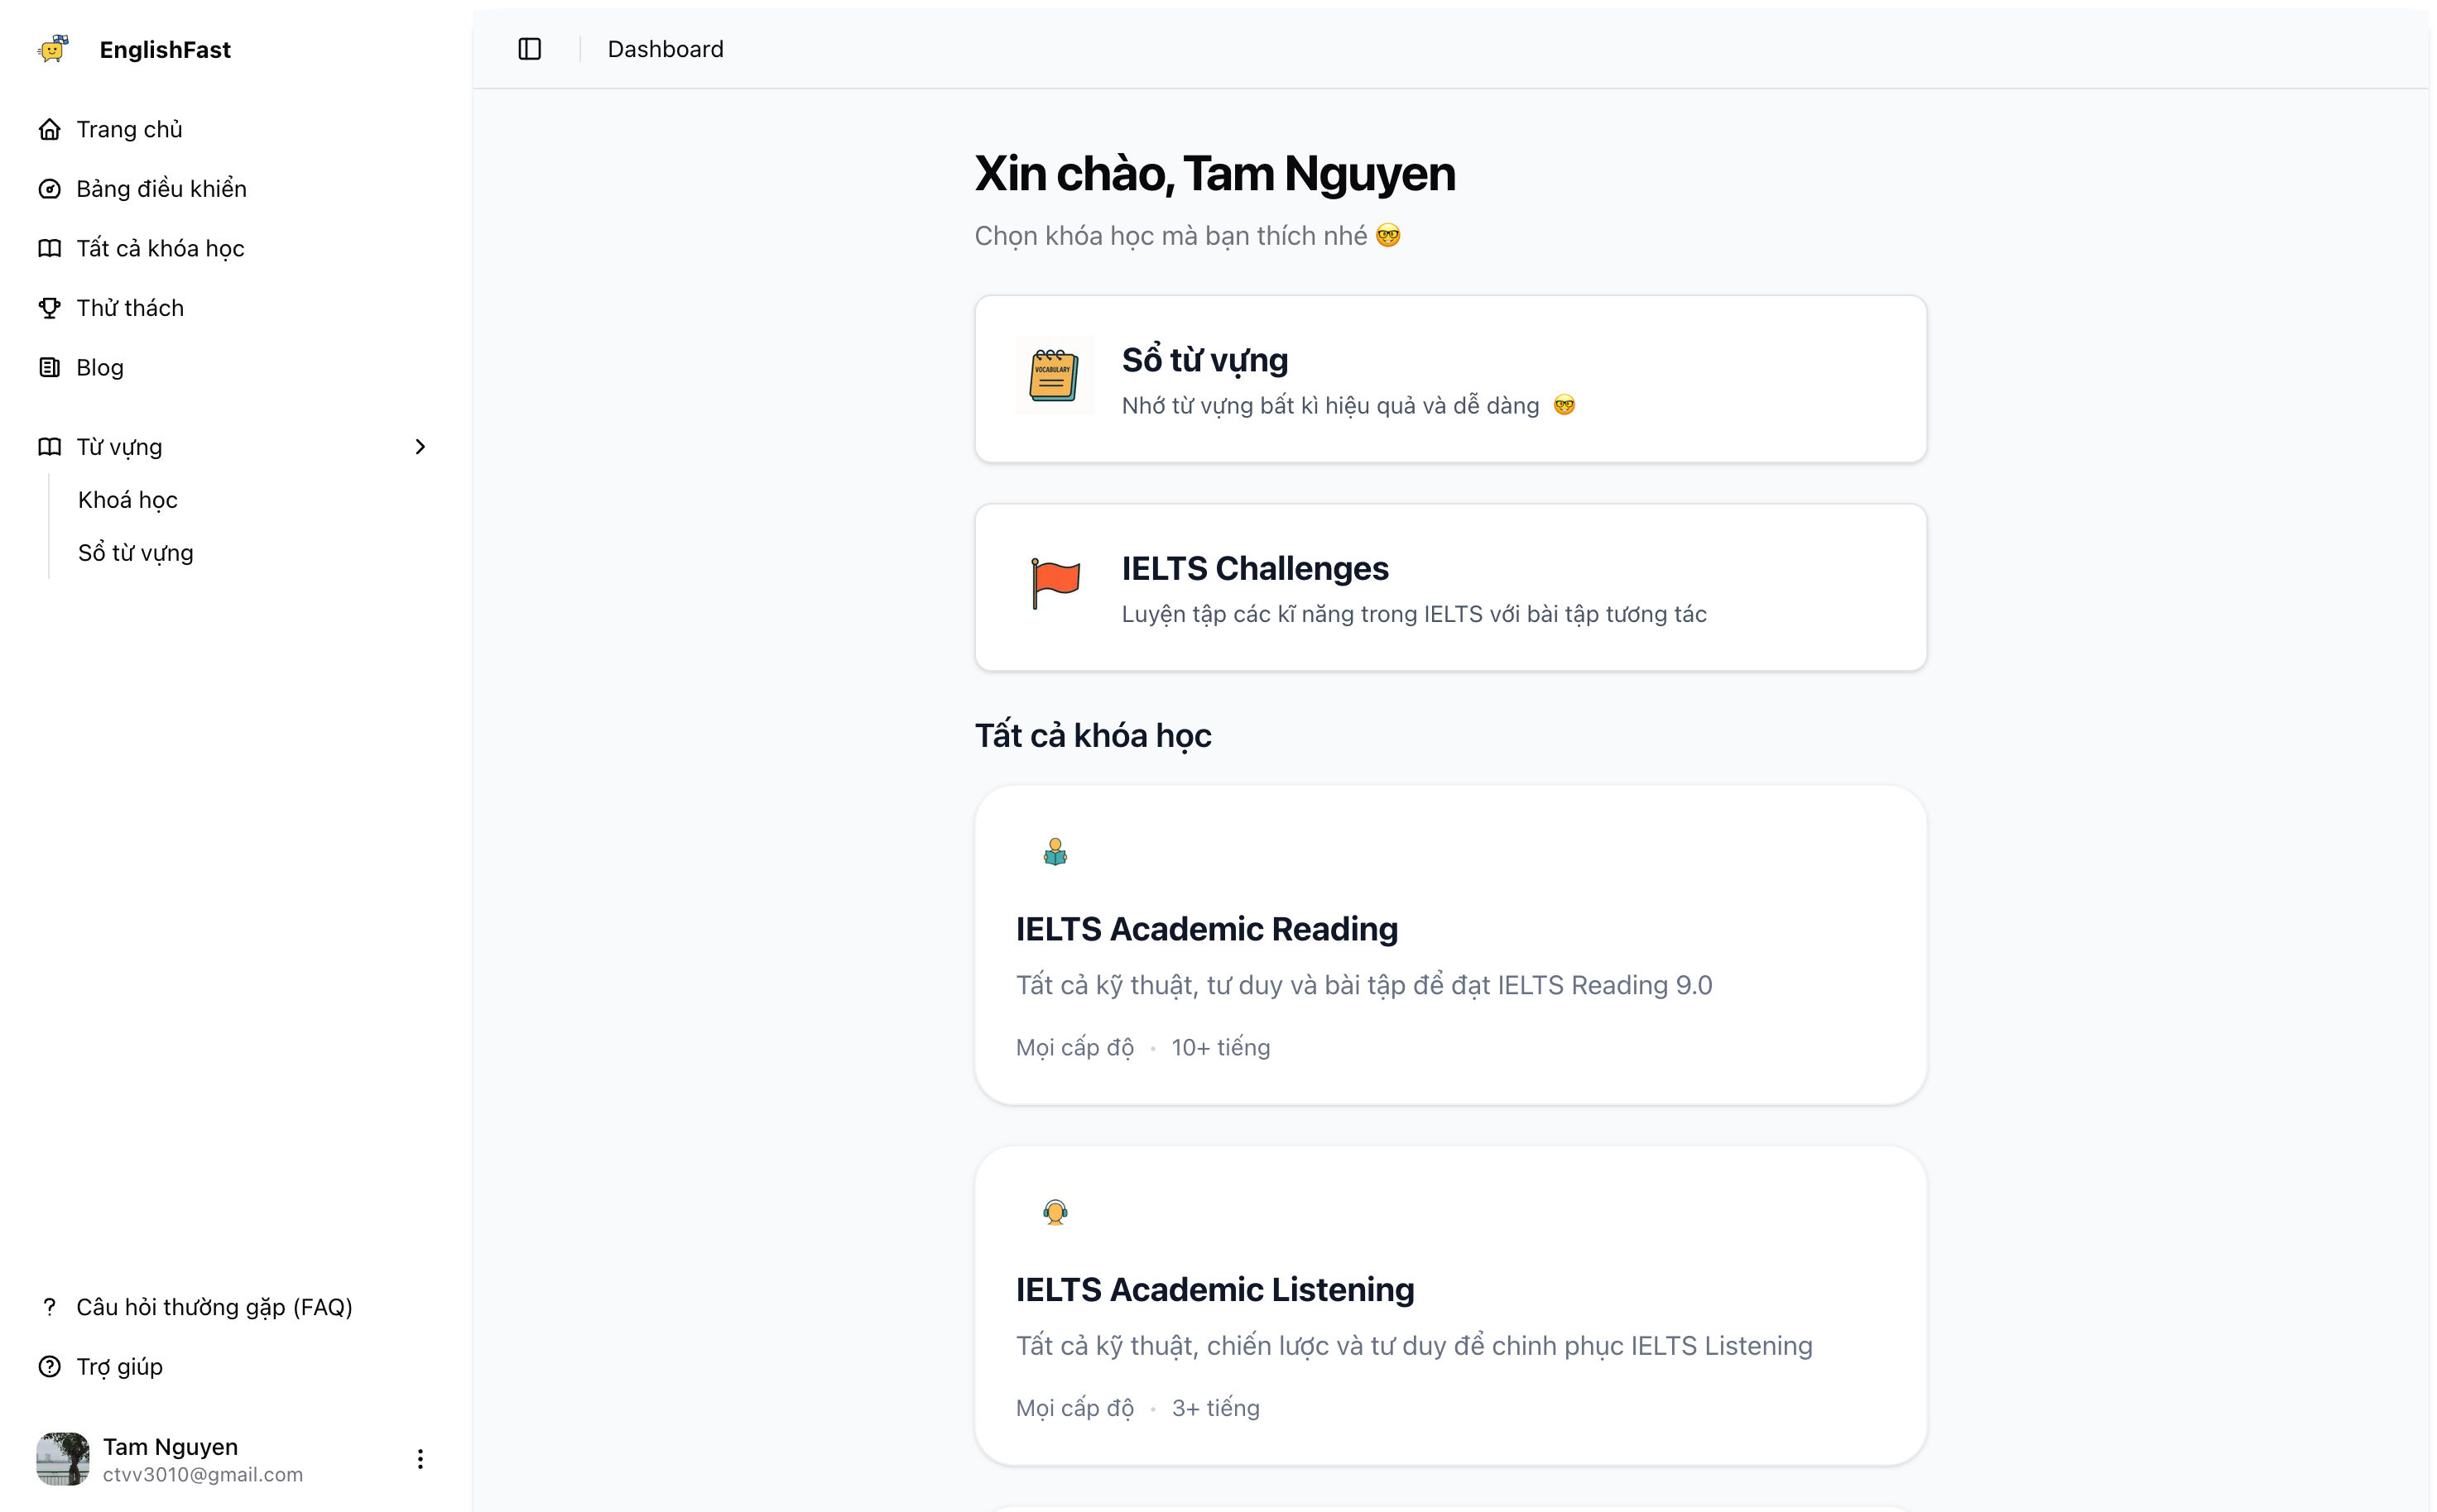Click Tam Nguyen profile avatar thumbnail
The image size is (2437, 1512).
click(x=63, y=1459)
